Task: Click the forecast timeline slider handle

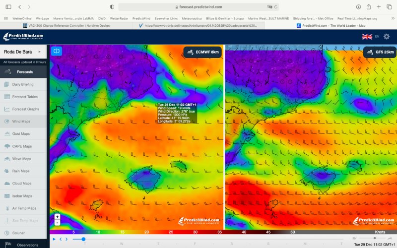Action: (75, 239)
